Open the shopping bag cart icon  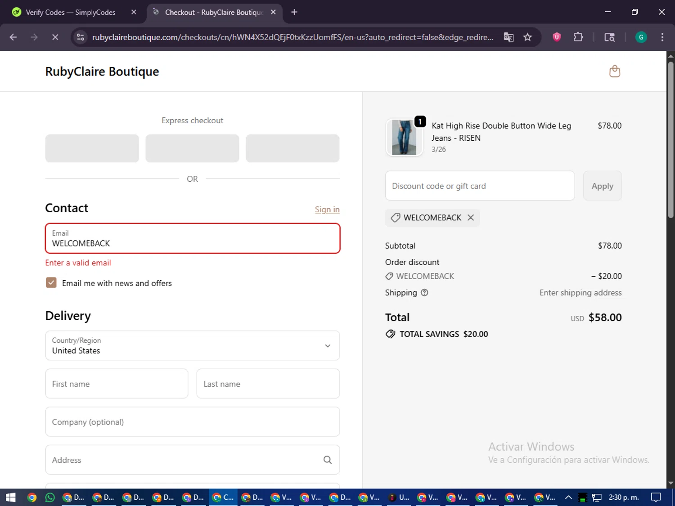tap(614, 71)
